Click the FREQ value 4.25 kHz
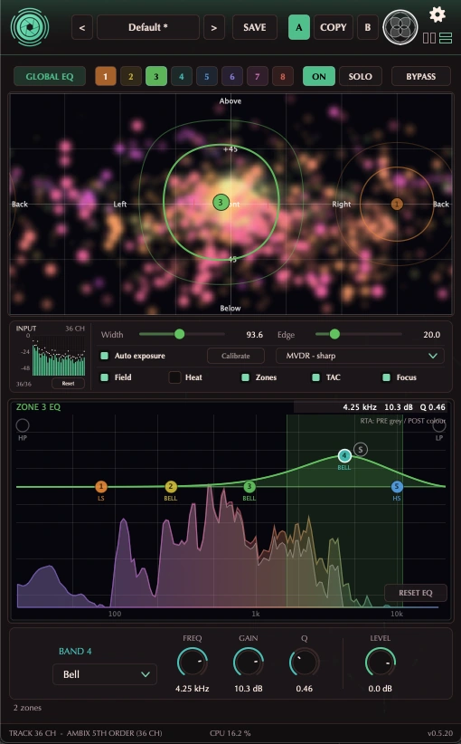The image size is (461, 744). 192,688
